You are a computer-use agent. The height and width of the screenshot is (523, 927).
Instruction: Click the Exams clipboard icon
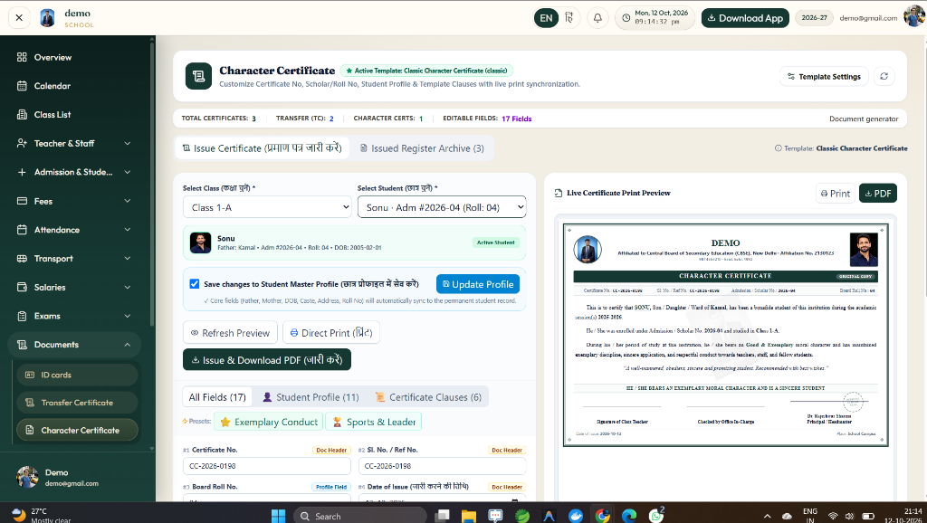click(22, 316)
